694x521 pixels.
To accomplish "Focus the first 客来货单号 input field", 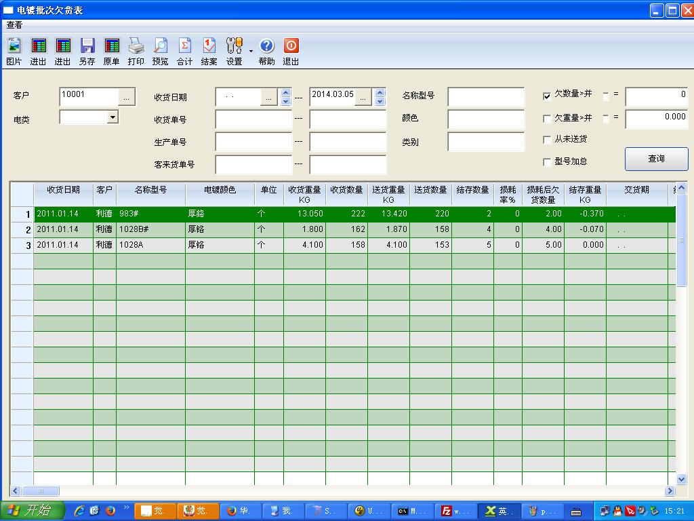I will coord(253,165).
